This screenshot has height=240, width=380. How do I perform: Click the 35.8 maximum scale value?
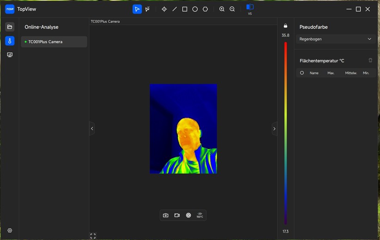click(x=285, y=35)
